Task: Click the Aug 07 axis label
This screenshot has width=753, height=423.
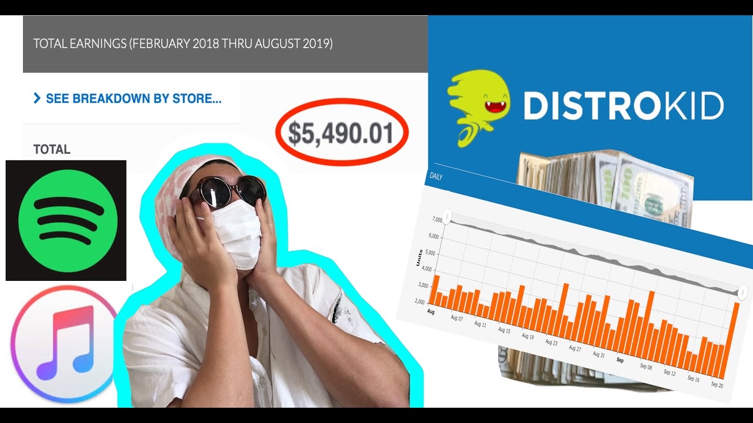Action: point(456,318)
